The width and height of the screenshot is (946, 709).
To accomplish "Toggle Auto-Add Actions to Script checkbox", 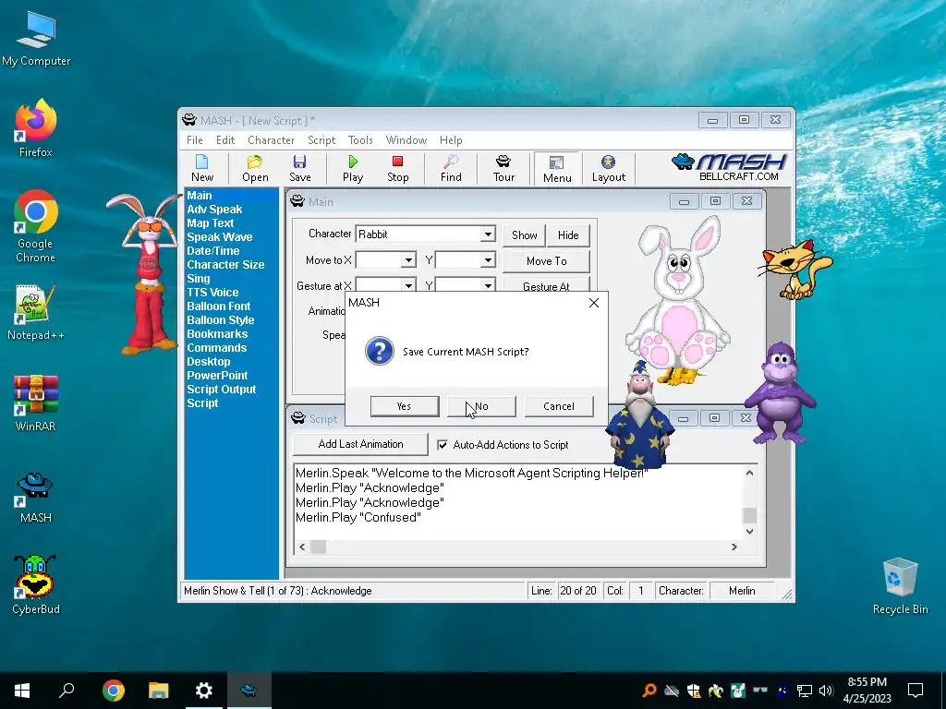I will tap(443, 445).
